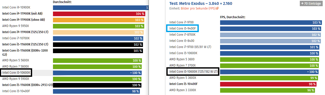Click the light blue Intel Core i7-8700K bar

click(x=270, y=35)
